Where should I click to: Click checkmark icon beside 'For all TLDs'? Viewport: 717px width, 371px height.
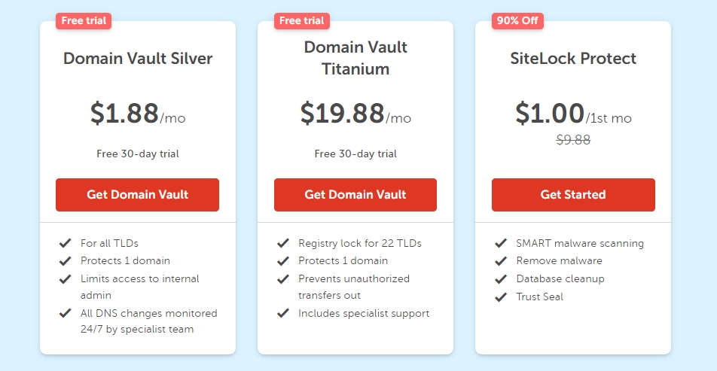(66, 243)
